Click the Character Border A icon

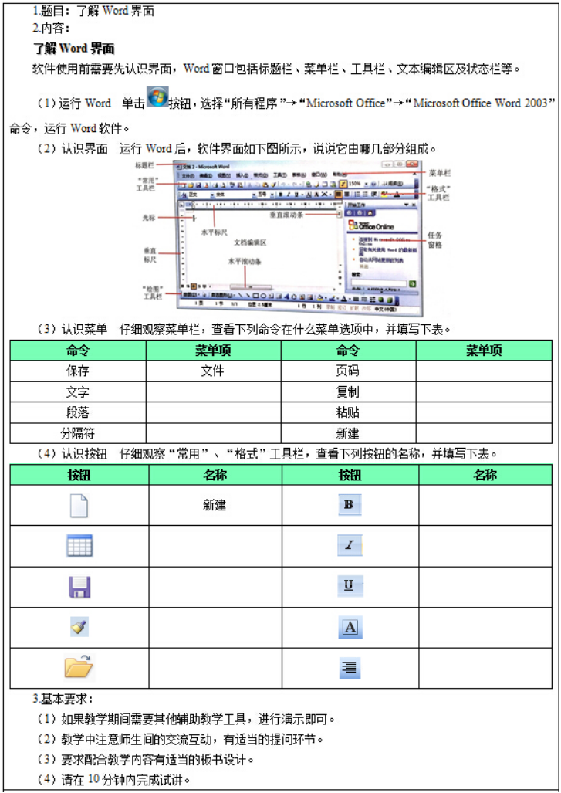tap(350, 628)
